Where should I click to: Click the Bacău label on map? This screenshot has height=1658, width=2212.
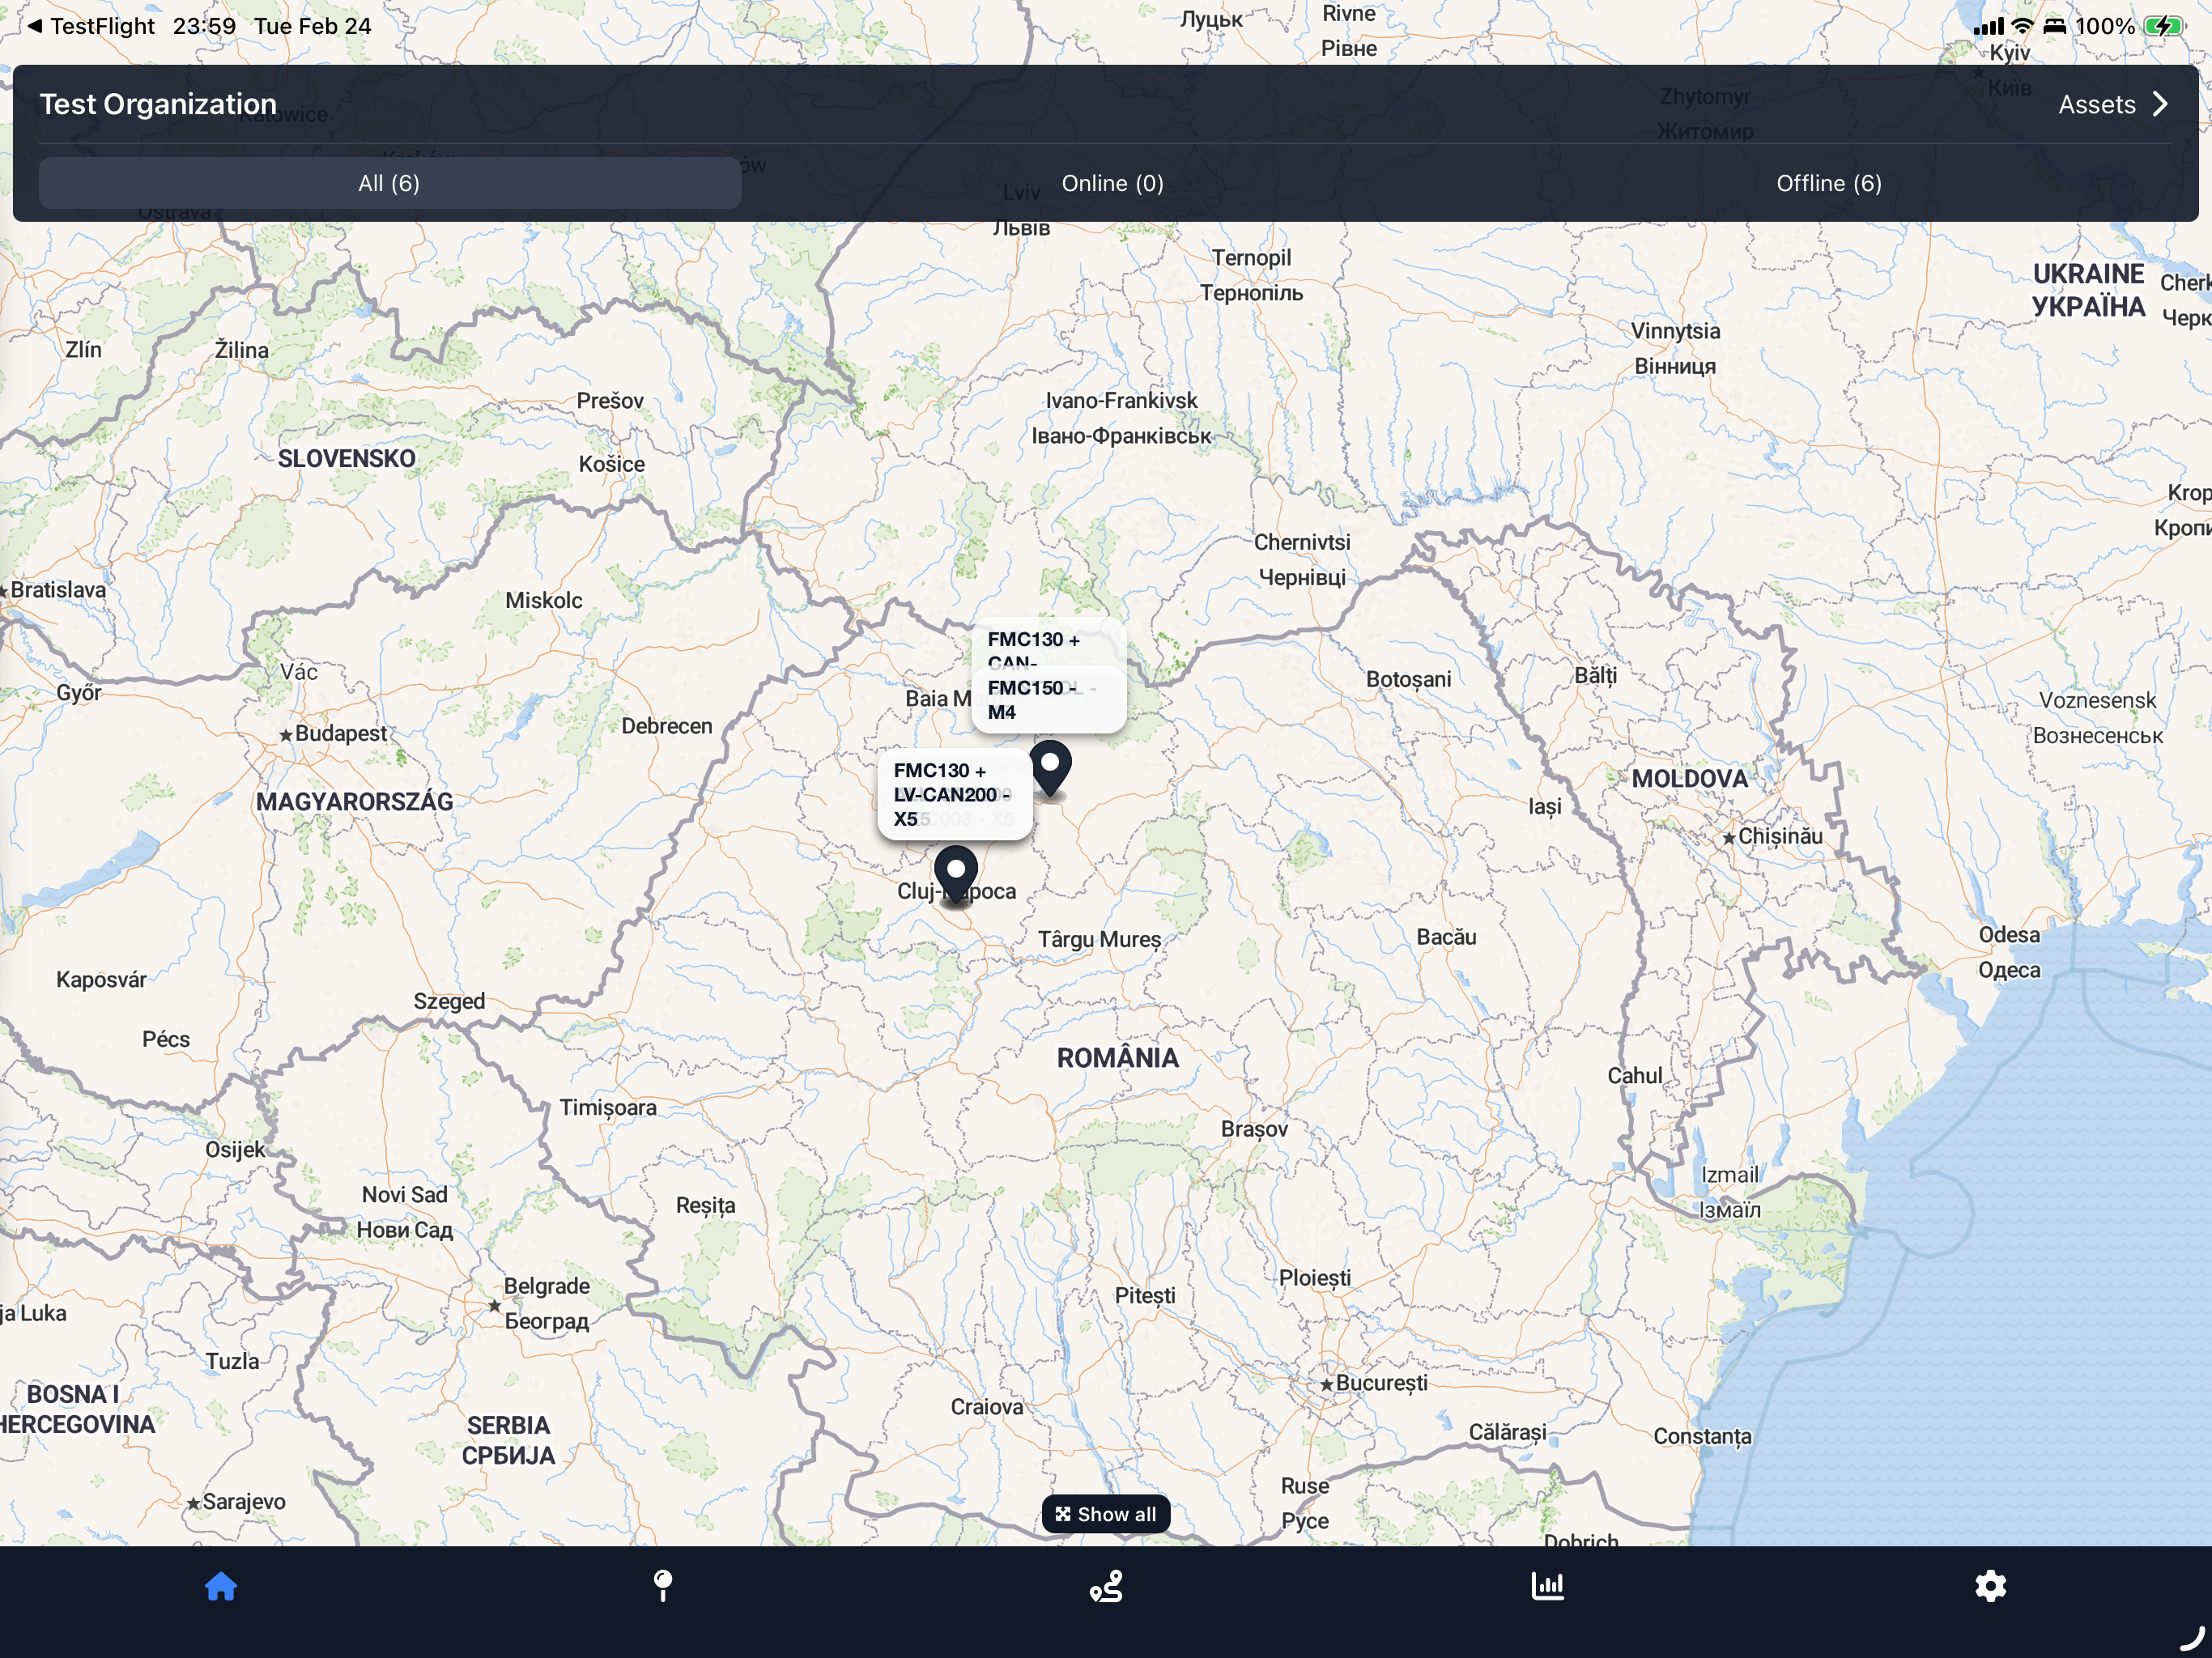1446,937
